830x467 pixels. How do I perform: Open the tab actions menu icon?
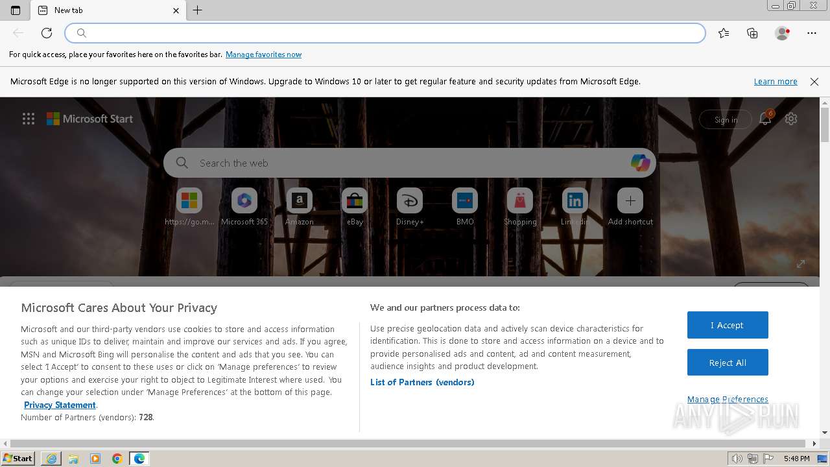click(16, 10)
